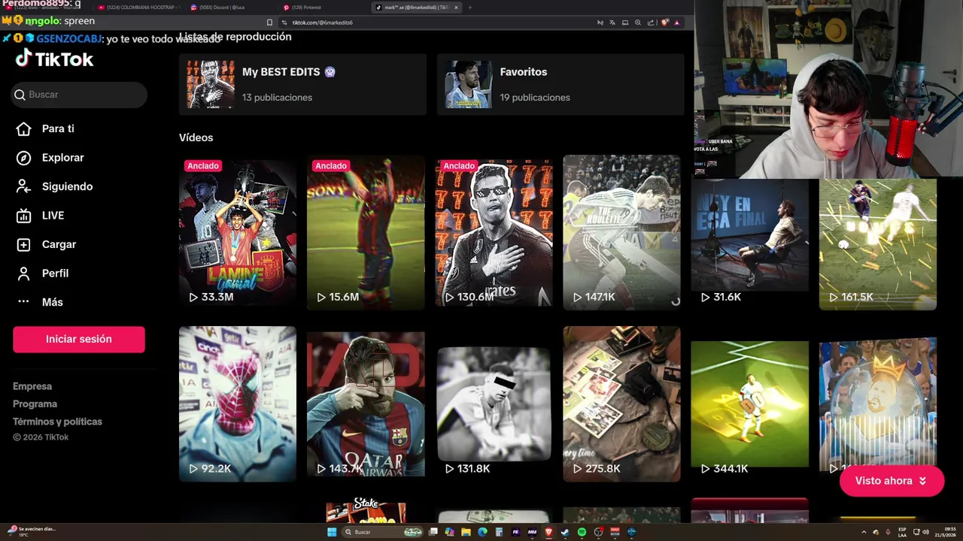Open the Favoritos playlist
Screen dimensions: 963x541
click(560, 84)
